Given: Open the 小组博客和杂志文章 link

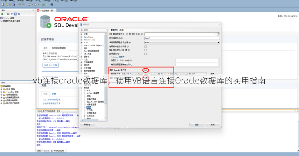Looking at the screenshot, I should [x=52, y=103].
